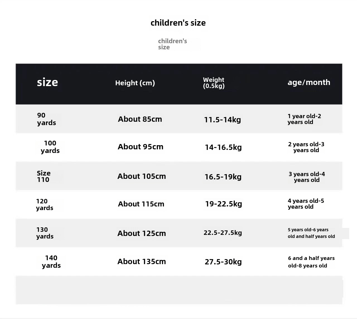The width and height of the screenshot is (357, 319).
Task: Click the "Size 110" row label
Action: (44, 176)
